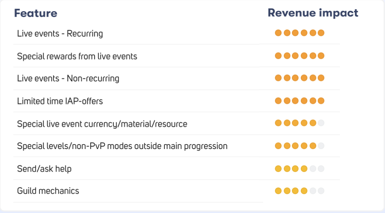Click Special levels/non-PvP modes outside main progression
The width and height of the screenshot is (385, 213).
point(122,146)
